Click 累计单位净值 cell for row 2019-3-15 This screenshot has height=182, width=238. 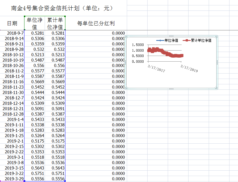(55, 168)
